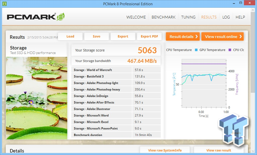Select the Storage - Microsoft PowerPoint row
The image size is (257, 155).
click(116, 128)
